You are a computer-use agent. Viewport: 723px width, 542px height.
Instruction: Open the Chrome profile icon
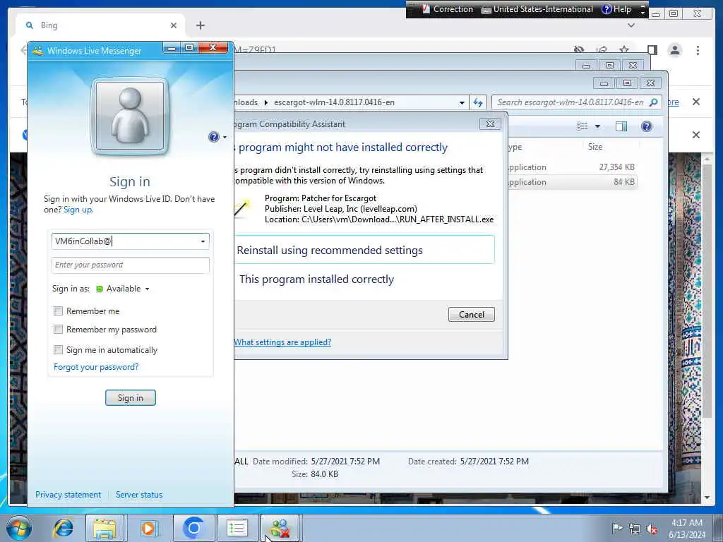[x=674, y=50]
